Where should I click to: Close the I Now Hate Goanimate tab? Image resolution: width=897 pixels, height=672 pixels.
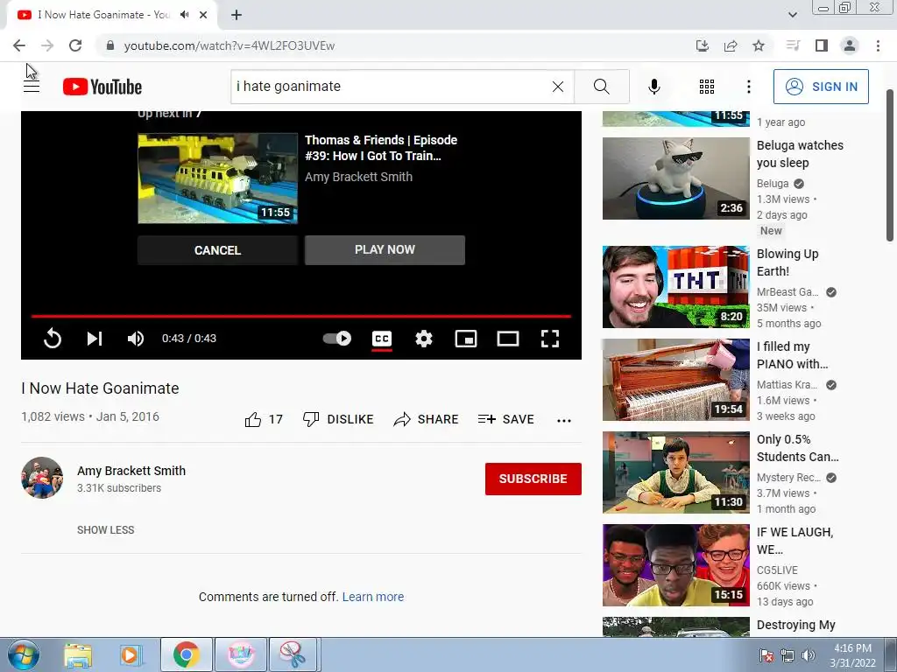[203, 15]
